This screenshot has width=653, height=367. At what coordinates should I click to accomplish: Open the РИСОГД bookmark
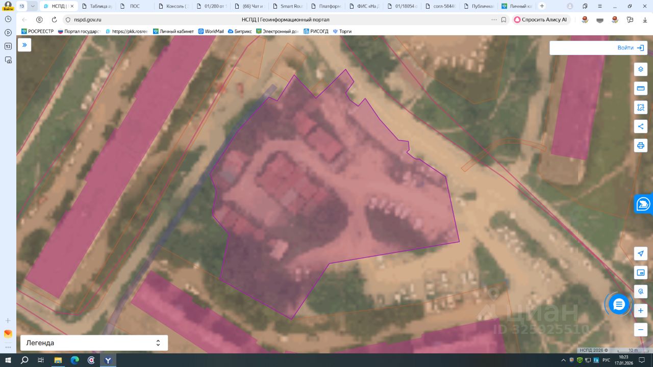[x=317, y=31]
